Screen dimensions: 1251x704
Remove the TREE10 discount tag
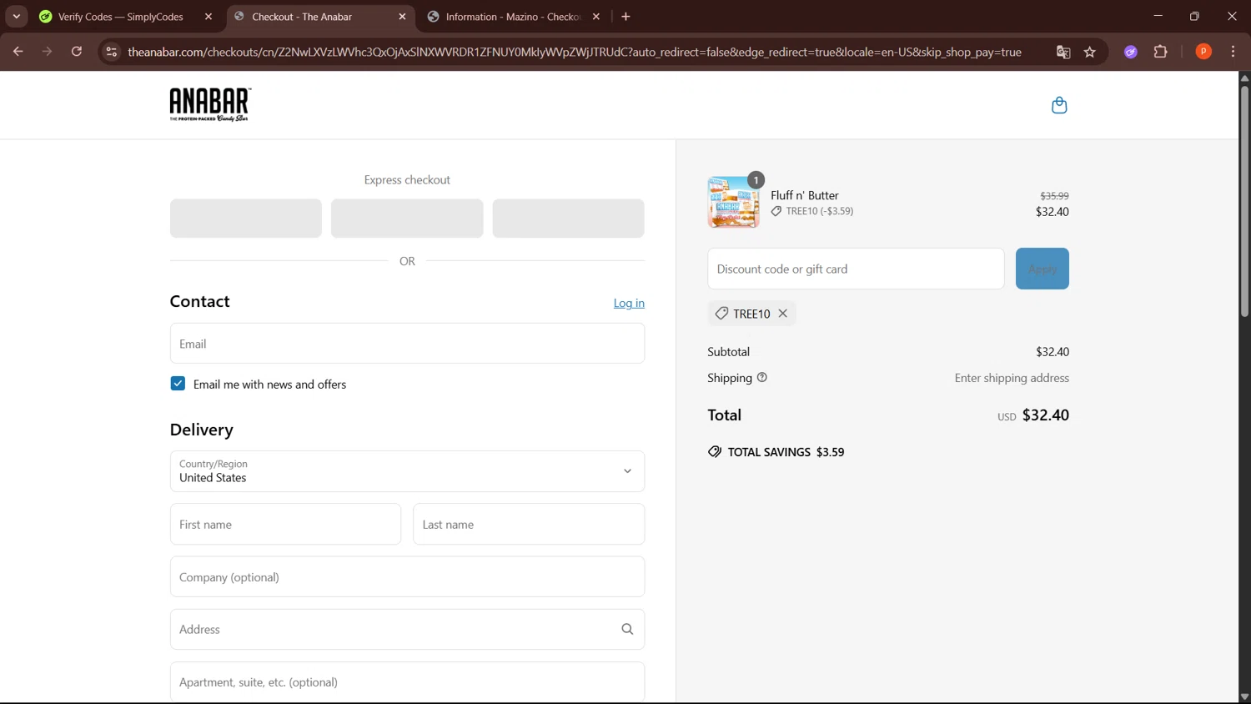782,314
